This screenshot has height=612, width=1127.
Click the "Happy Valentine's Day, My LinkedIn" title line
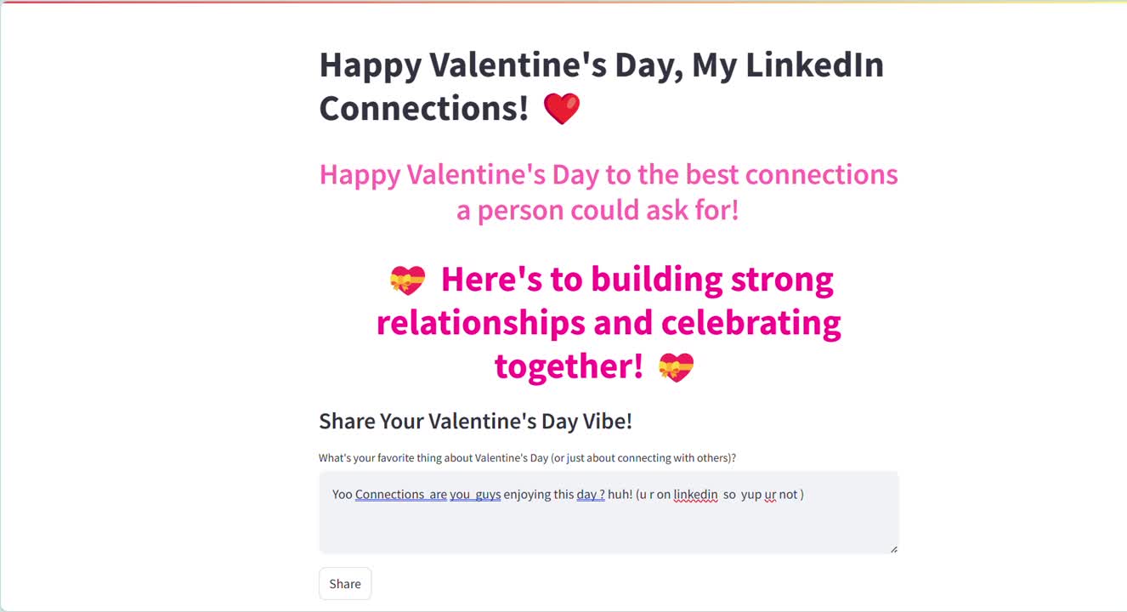(x=601, y=65)
